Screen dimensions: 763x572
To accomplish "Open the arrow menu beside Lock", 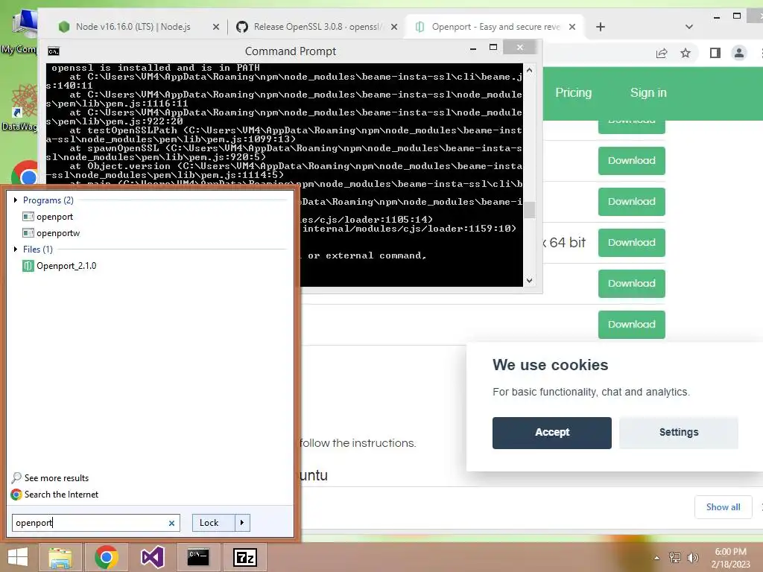I will click(242, 523).
